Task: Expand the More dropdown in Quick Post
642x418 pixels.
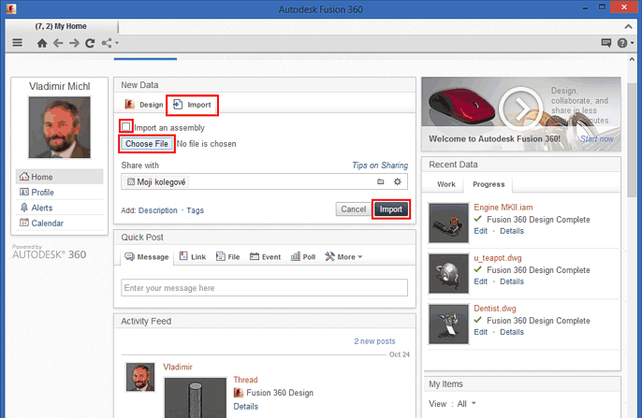Action: coord(343,257)
